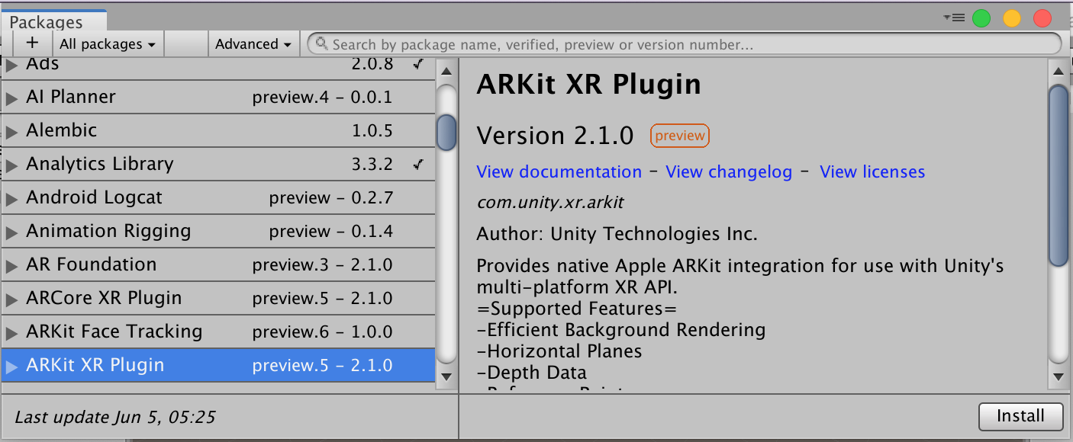This screenshot has height=442, width=1073.
Task: Select the AR Foundation package
Action: (218, 264)
